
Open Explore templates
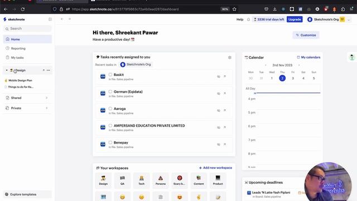click(x=27, y=194)
